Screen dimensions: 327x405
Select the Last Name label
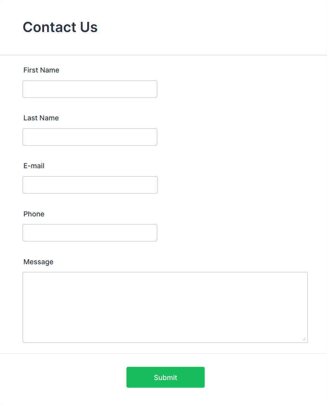point(41,118)
